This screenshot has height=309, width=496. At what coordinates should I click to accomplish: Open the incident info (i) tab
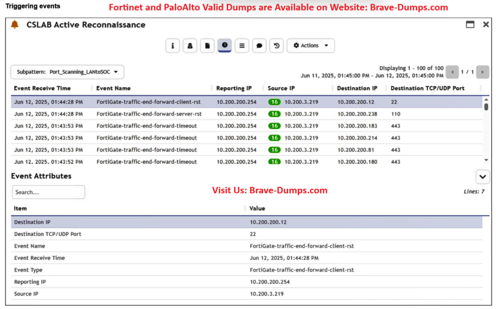pyautogui.click(x=172, y=46)
